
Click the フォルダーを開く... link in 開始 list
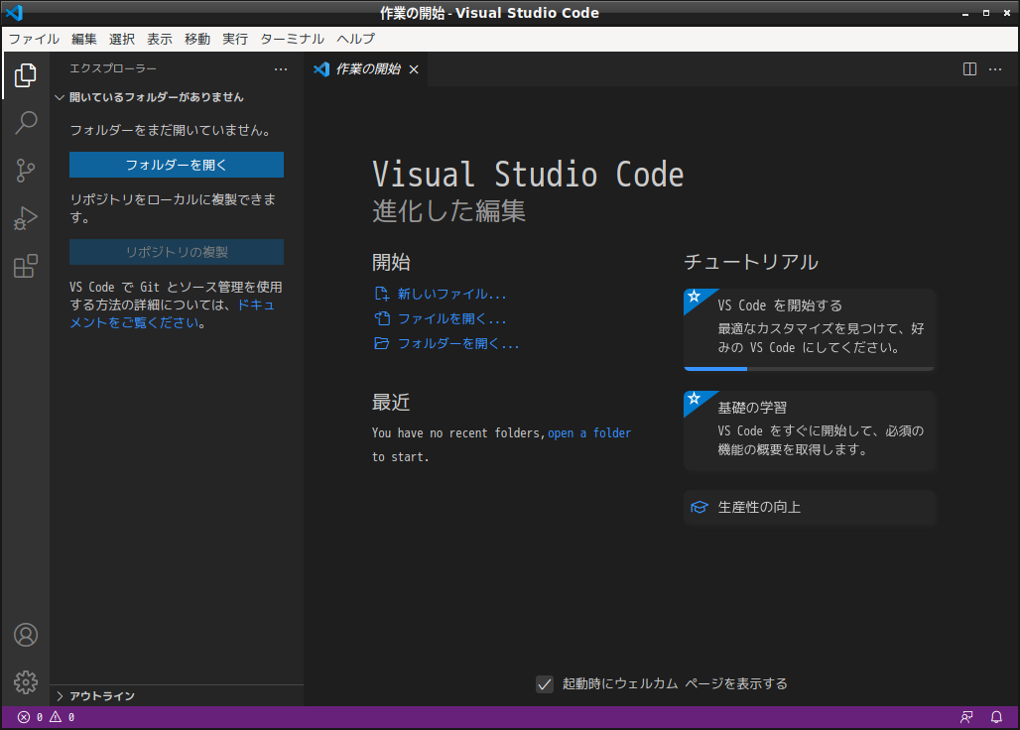pos(458,343)
